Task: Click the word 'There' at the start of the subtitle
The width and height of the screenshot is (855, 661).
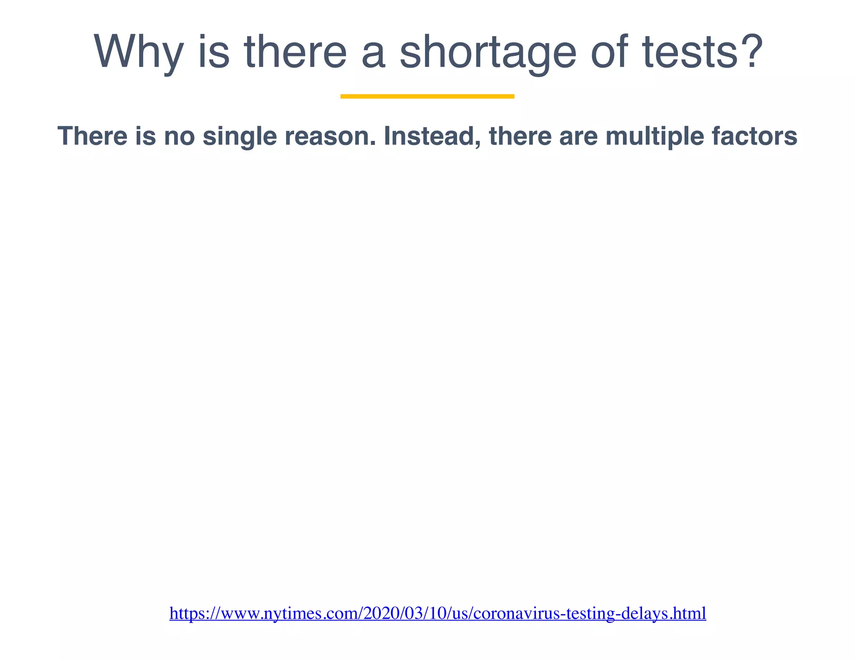Action: tap(92, 136)
